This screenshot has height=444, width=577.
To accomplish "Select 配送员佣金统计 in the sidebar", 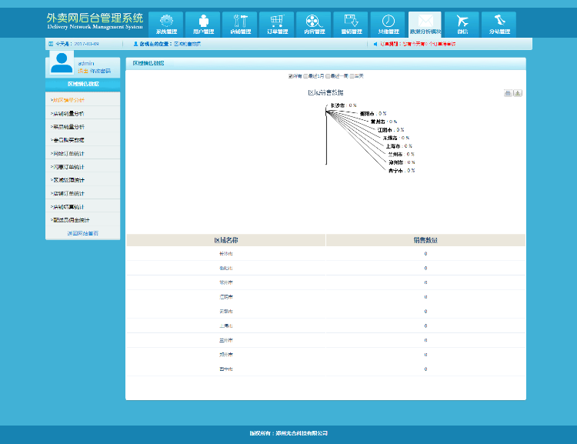I will pyautogui.click(x=70, y=220).
